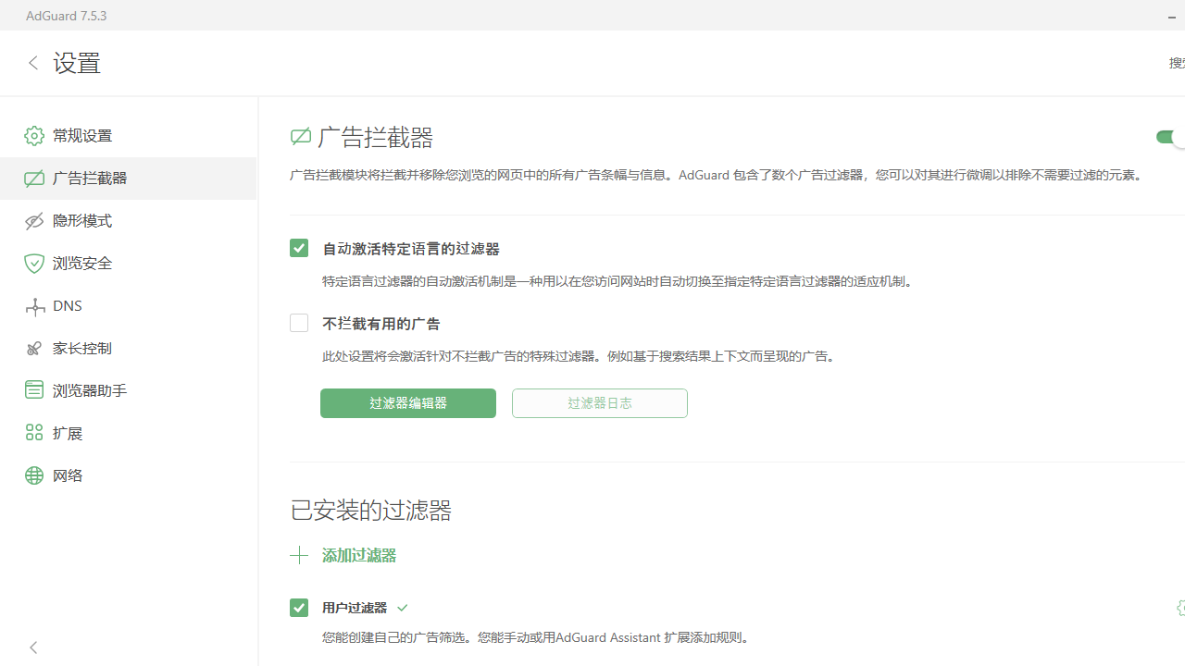Click the 广告拦截器 shield icon in the header
This screenshot has height=666, width=1185.
(300, 136)
